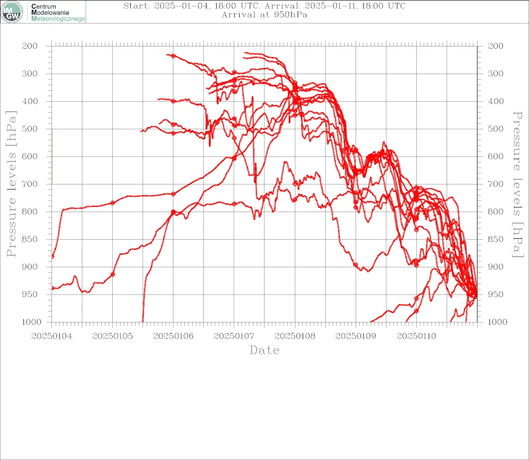Click the date label 20250108
Screen dimensions: 529x460
tap(295, 336)
